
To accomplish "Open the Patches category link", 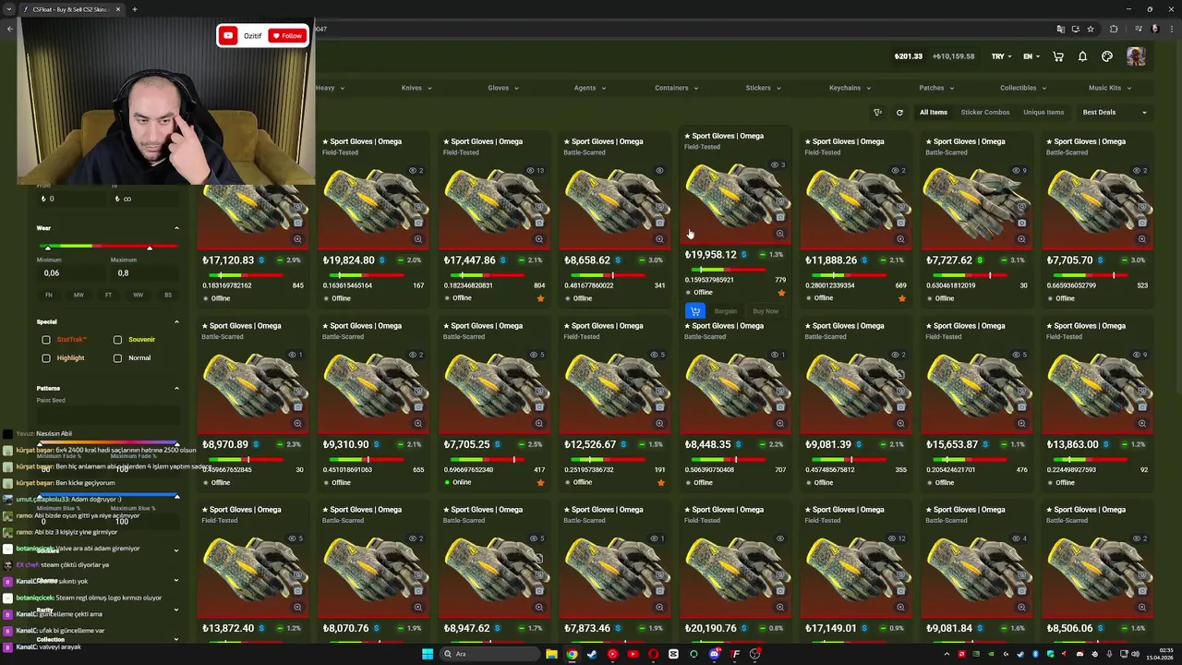I will pyautogui.click(x=936, y=88).
